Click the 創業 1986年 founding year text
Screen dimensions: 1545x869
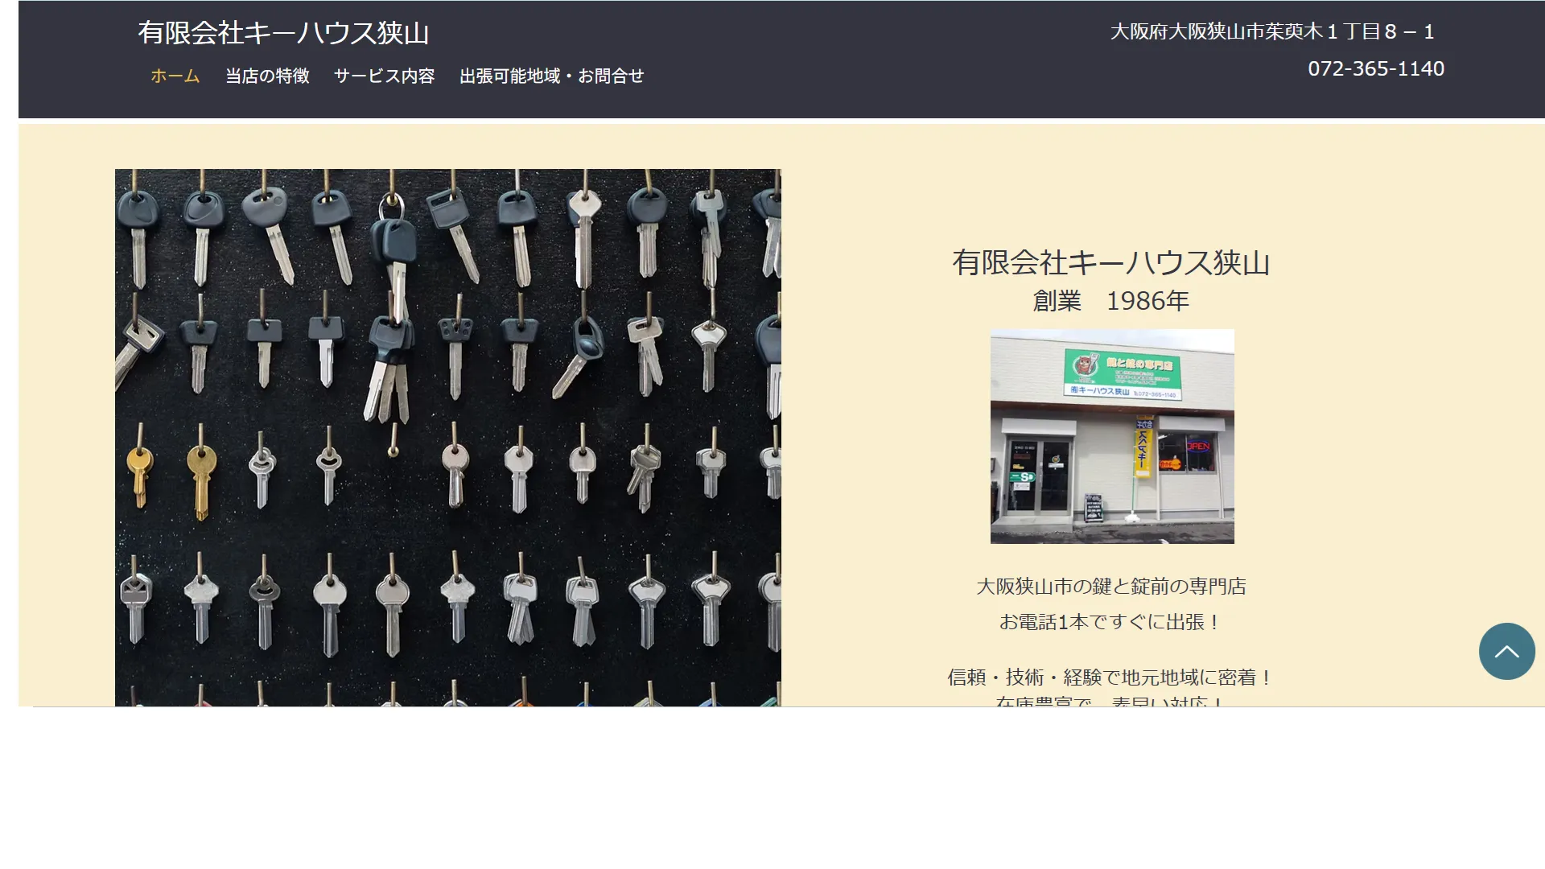[x=1110, y=301]
